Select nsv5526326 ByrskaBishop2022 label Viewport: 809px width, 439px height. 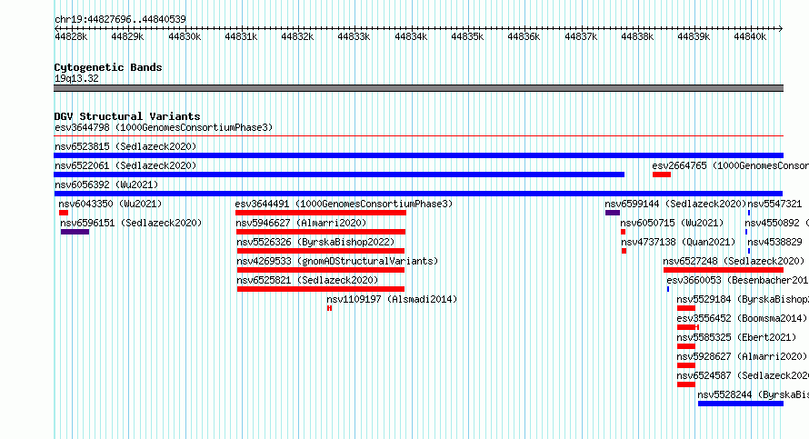[x=315, y=242]
